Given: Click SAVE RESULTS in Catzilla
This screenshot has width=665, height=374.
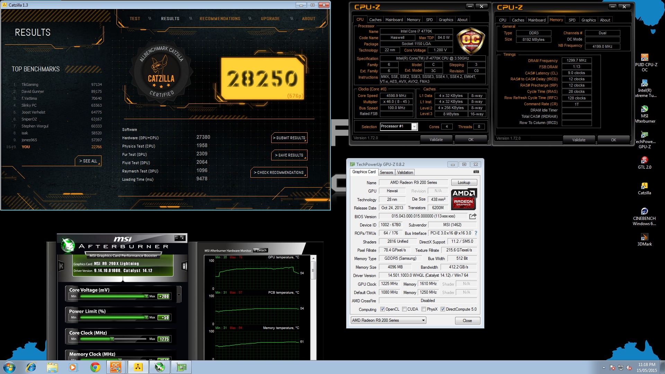Looking at the screenshot, I should pyautogui.click(x=289, y=155).
